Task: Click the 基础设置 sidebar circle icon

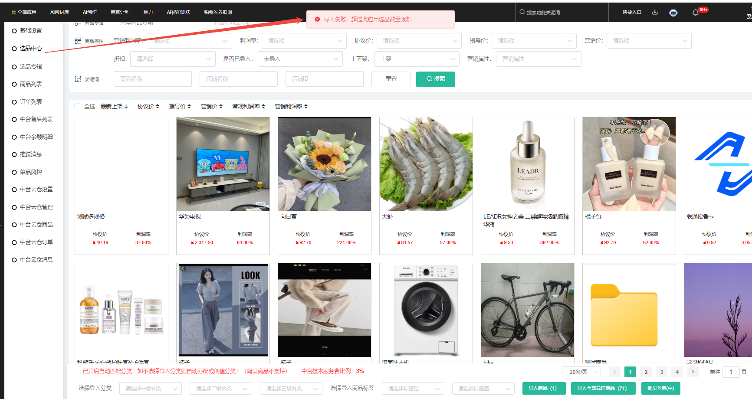Action: [14, 31]
